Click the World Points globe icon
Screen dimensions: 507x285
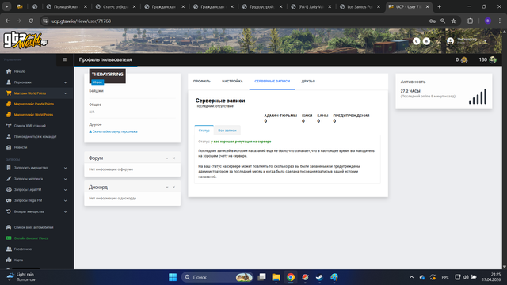[493, 60]
